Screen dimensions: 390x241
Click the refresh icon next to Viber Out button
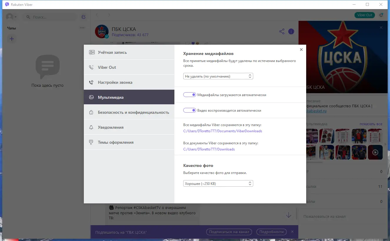(381, 15)
